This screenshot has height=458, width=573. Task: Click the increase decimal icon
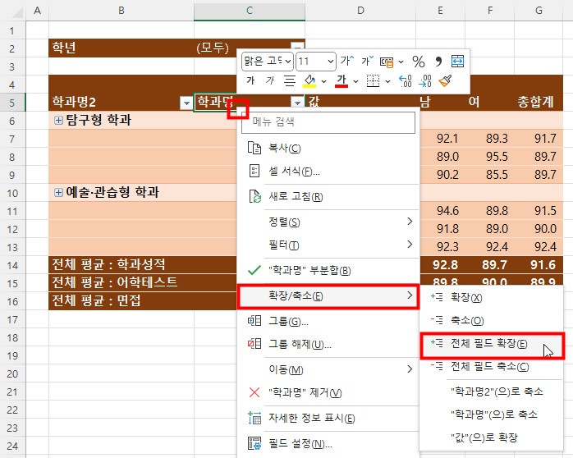(405, 81)
